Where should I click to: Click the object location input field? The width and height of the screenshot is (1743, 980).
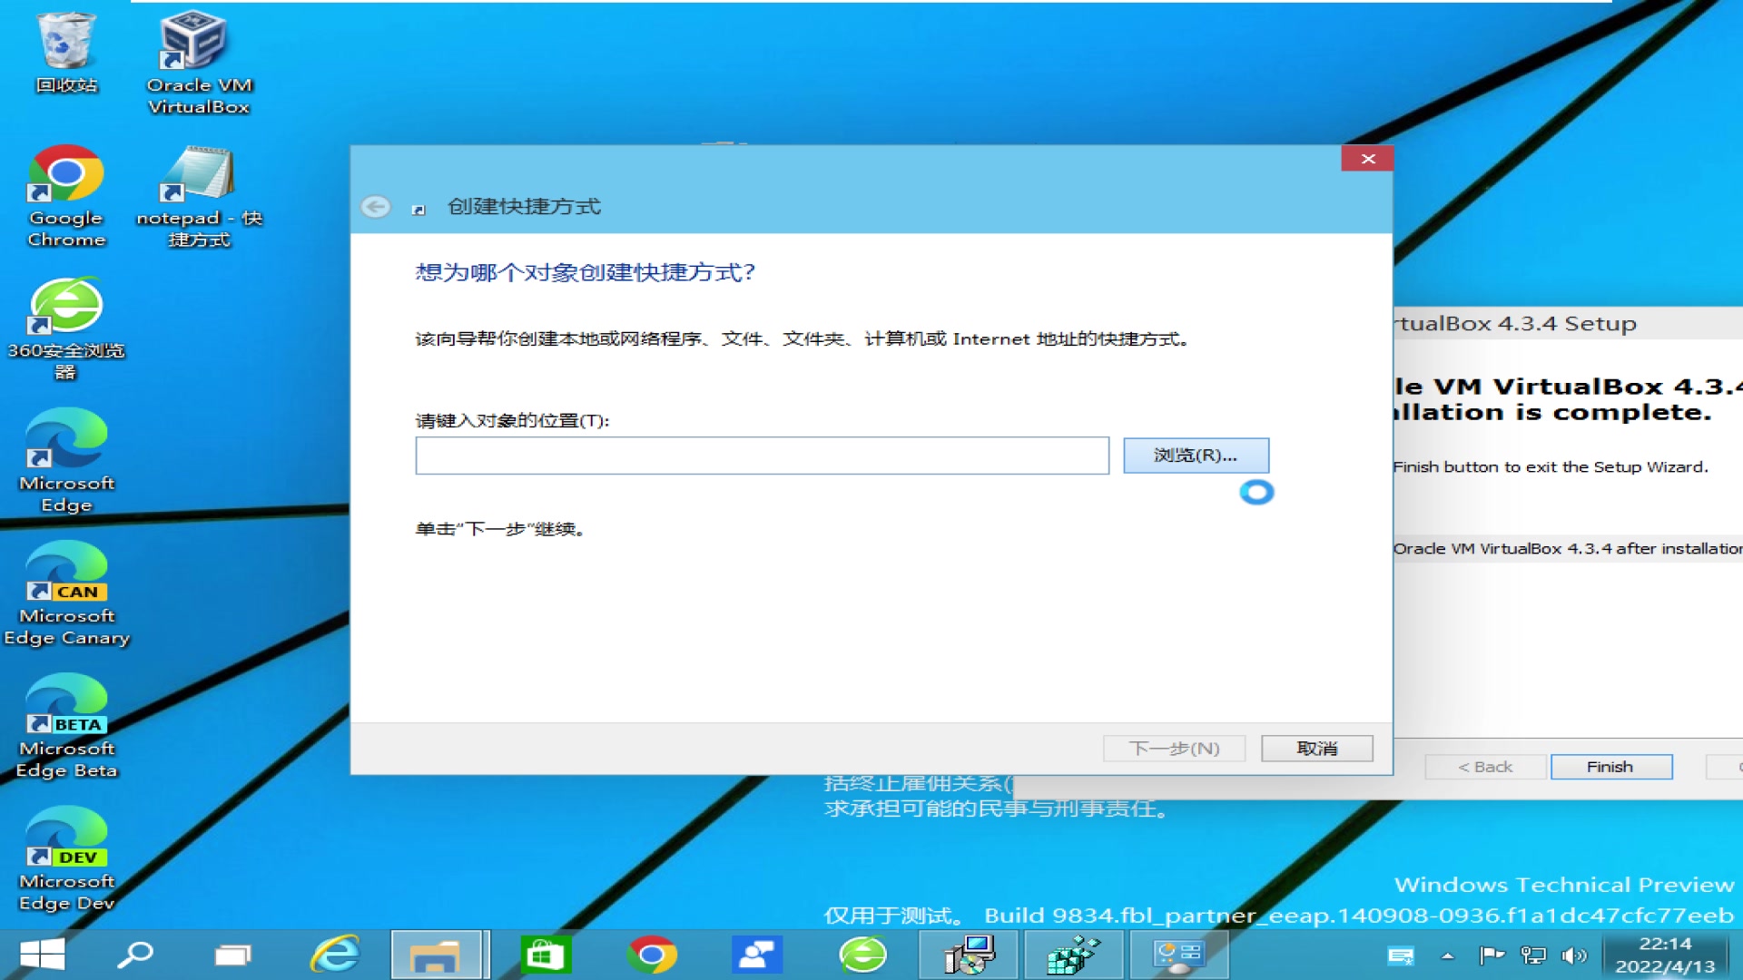click(x=763, y=456)
